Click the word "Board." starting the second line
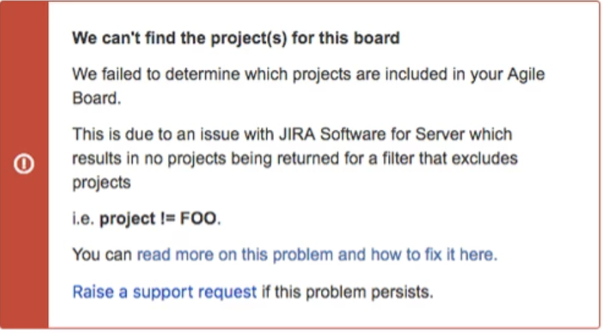 [97, 98]
